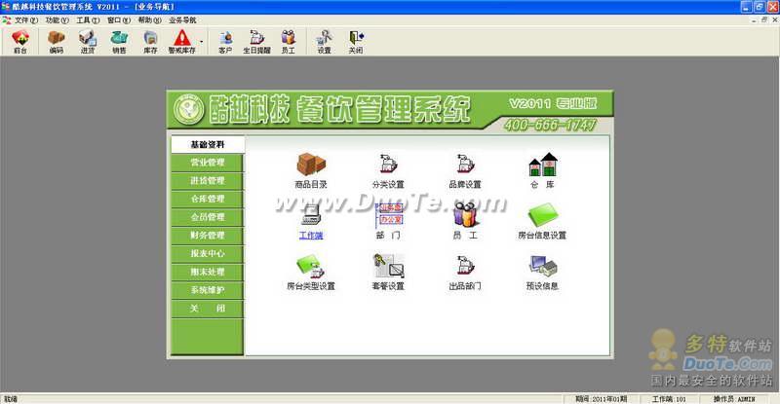Open the 设置 settings toolbar icon
780x404 pixels.
[324, 42]
